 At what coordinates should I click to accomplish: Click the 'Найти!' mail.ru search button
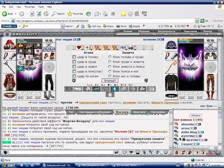pyautogui.click(x=69, y=26)
